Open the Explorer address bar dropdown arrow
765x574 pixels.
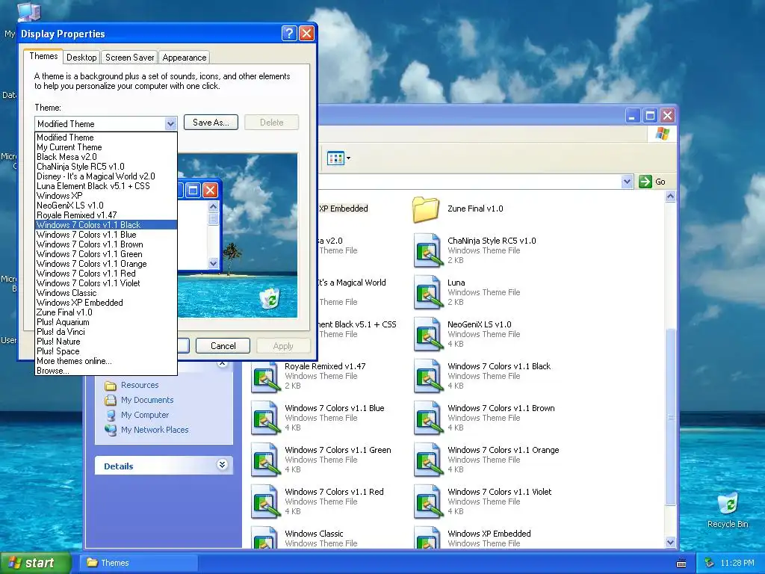coord(627,182)
